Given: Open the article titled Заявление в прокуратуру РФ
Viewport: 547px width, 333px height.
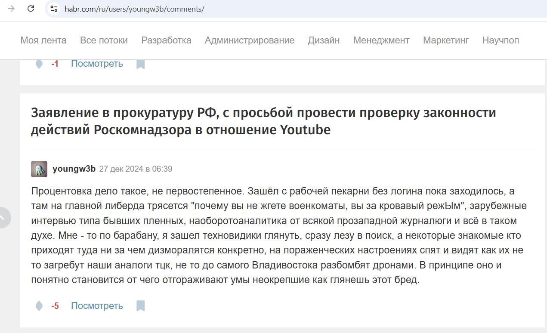Looking at the screenshot, I should (263, 121).
